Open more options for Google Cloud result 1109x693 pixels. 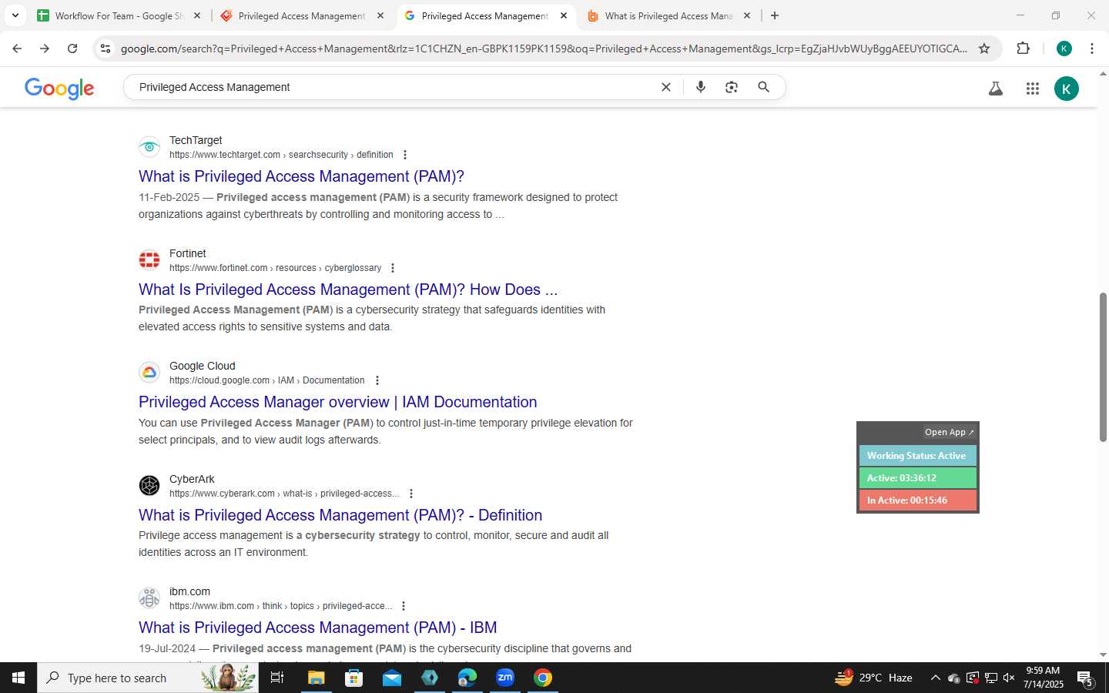click(x=377, y=380)
